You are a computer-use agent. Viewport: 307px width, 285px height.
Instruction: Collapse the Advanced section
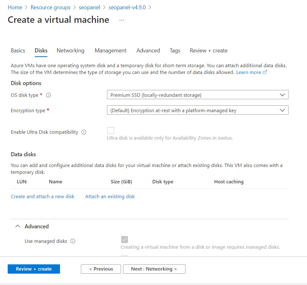click(x=18, y=226)
